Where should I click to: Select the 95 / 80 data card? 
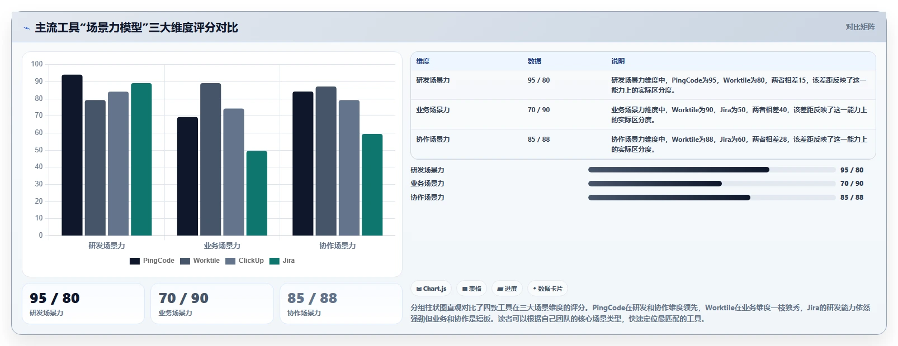pos(83,304)
